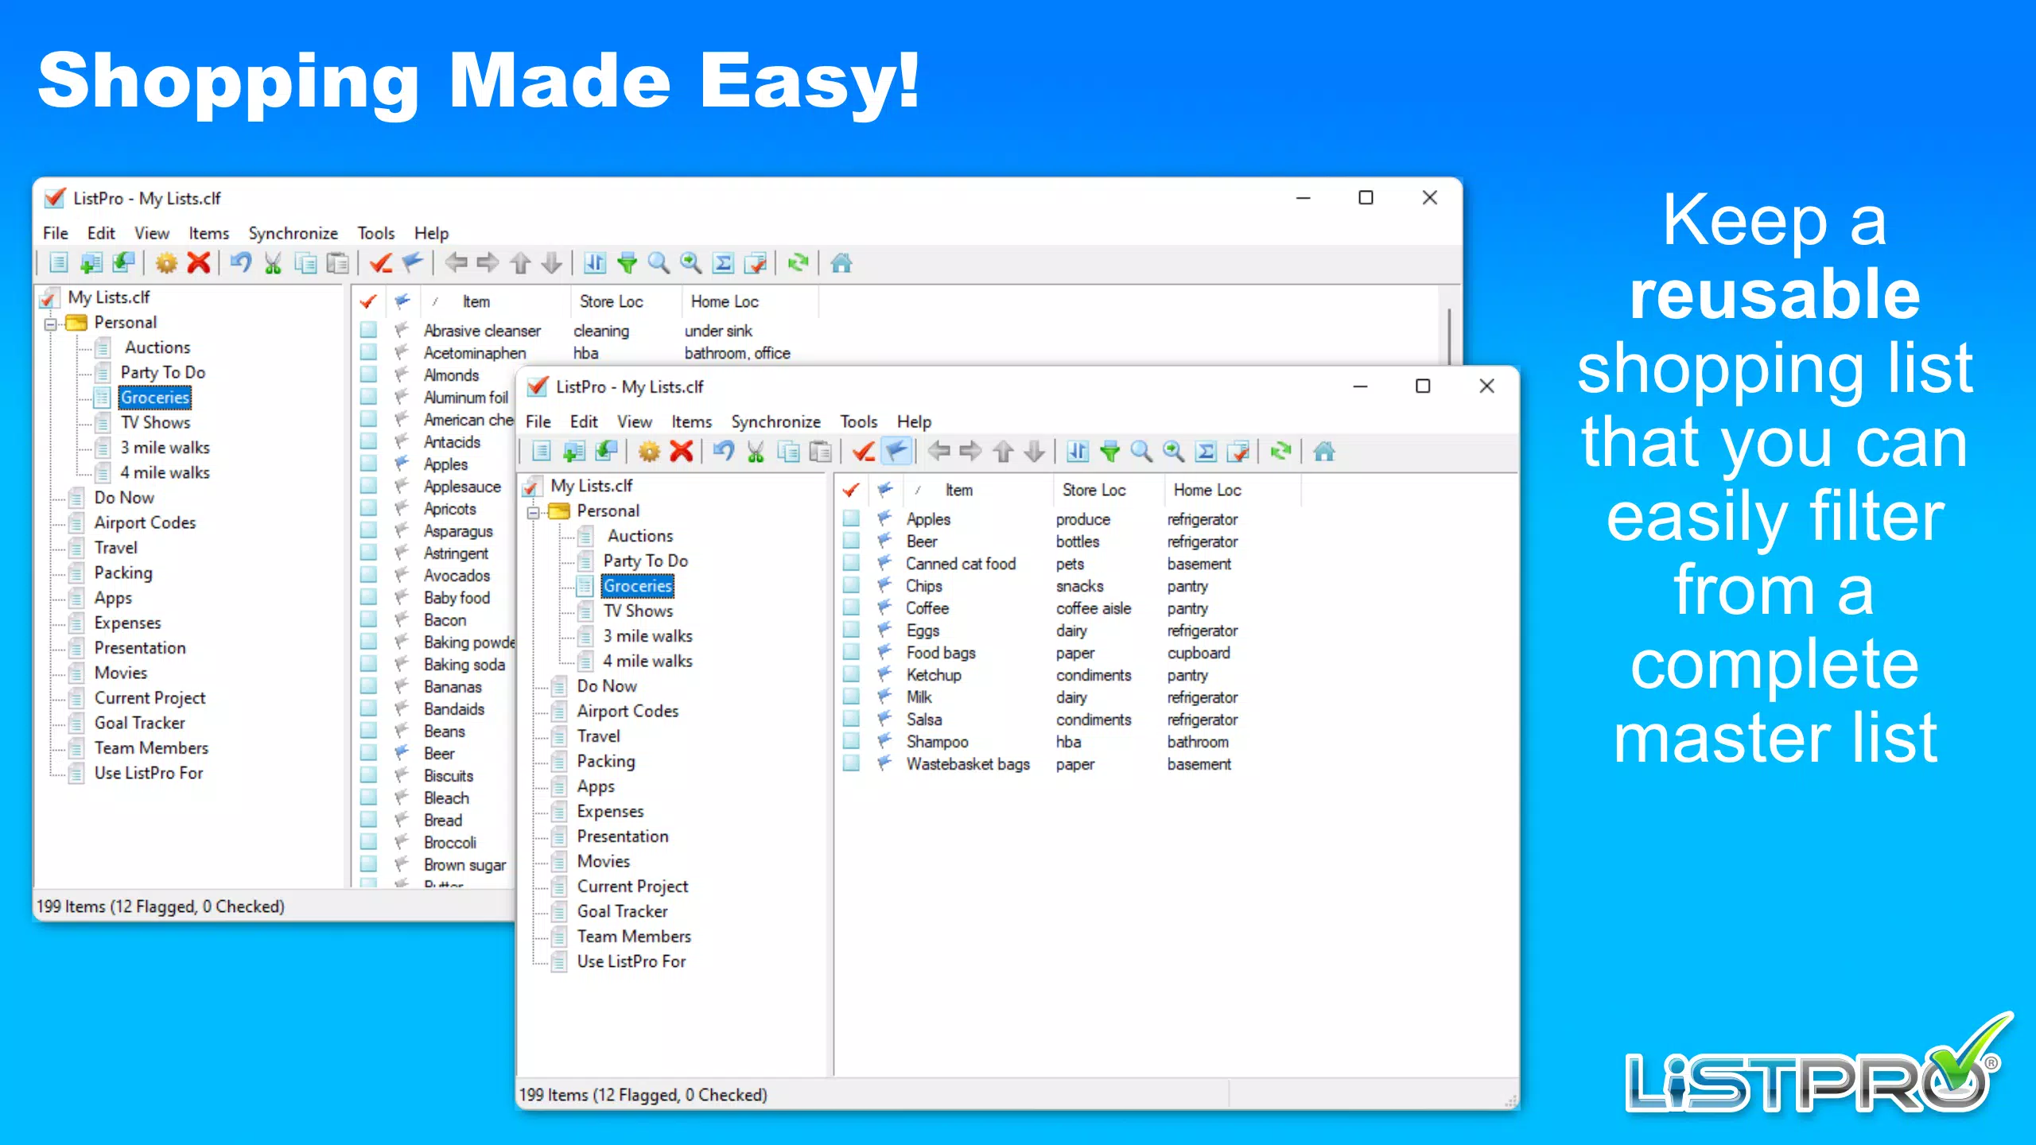Click the home icon in back window toolbar
This screenshot has width=2036, height=1145.
pyautogui.click(x=841, y=263)
